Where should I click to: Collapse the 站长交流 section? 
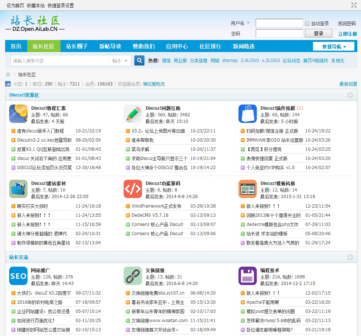point(350,257)
